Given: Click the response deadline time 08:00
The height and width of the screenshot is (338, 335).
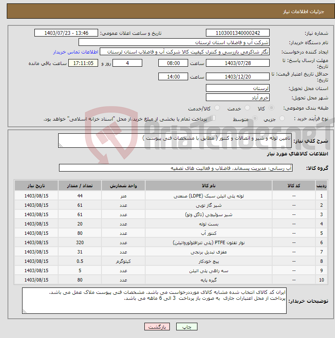Looking at the screenshot, I should coord(173,63).
